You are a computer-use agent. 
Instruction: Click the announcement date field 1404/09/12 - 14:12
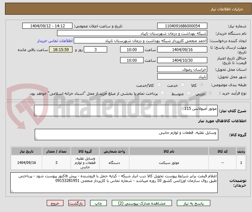click(47, 26)
